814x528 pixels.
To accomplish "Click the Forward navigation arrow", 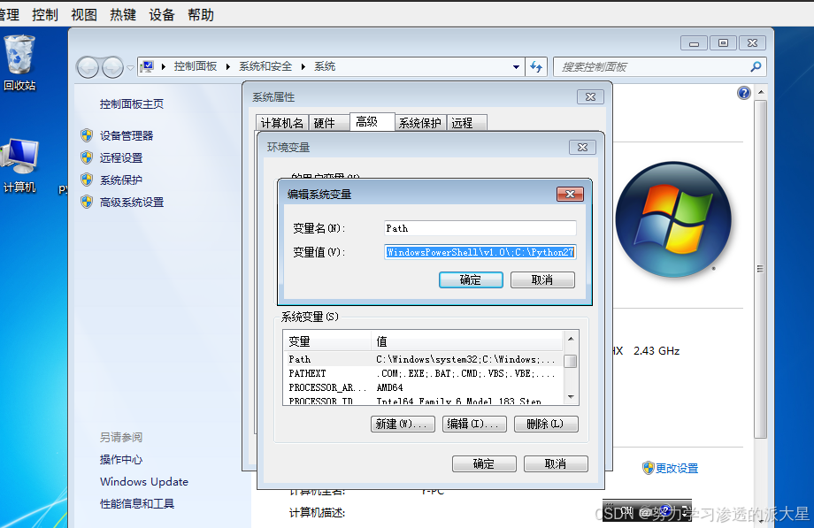I will [x=112, y=67].
